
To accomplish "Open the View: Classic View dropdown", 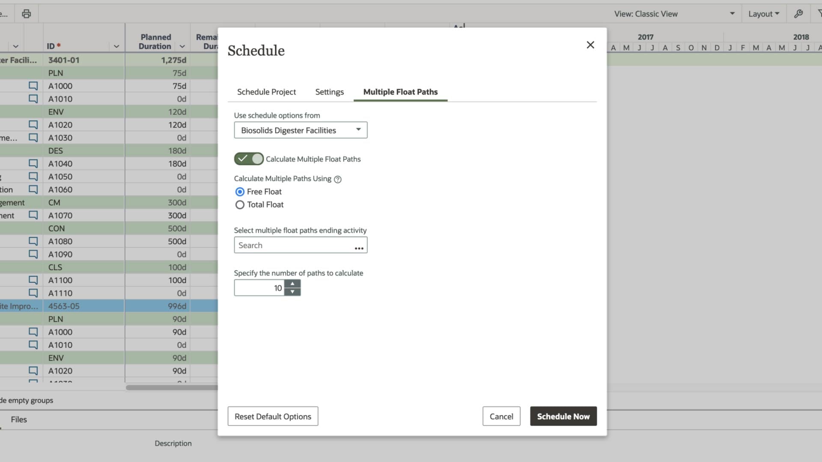I will pyautogui.click(x=674, y=14).
